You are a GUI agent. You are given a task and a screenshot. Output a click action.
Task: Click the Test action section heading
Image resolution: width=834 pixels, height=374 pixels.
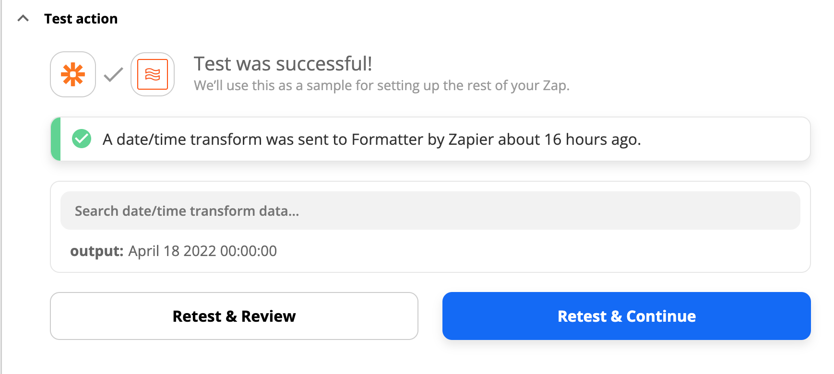[x=81, y=19]
